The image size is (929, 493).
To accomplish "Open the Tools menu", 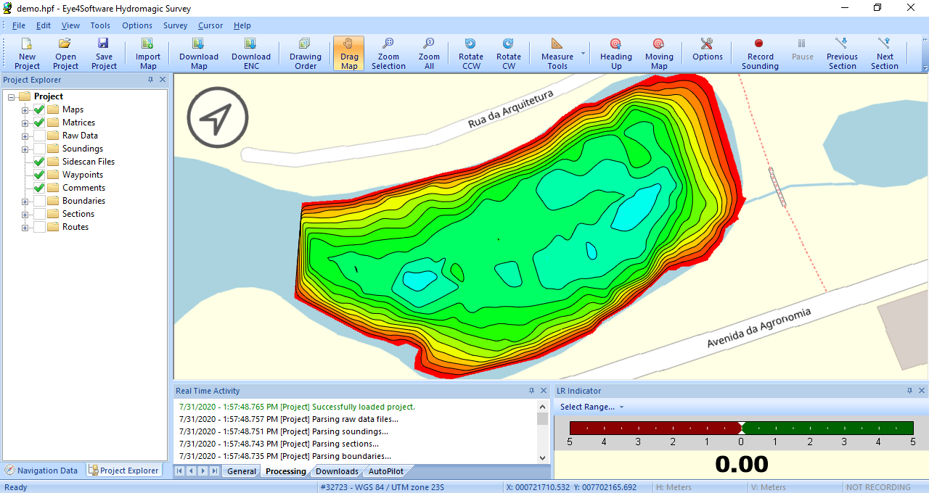I will pyautogui.click(x=100, y=25).
